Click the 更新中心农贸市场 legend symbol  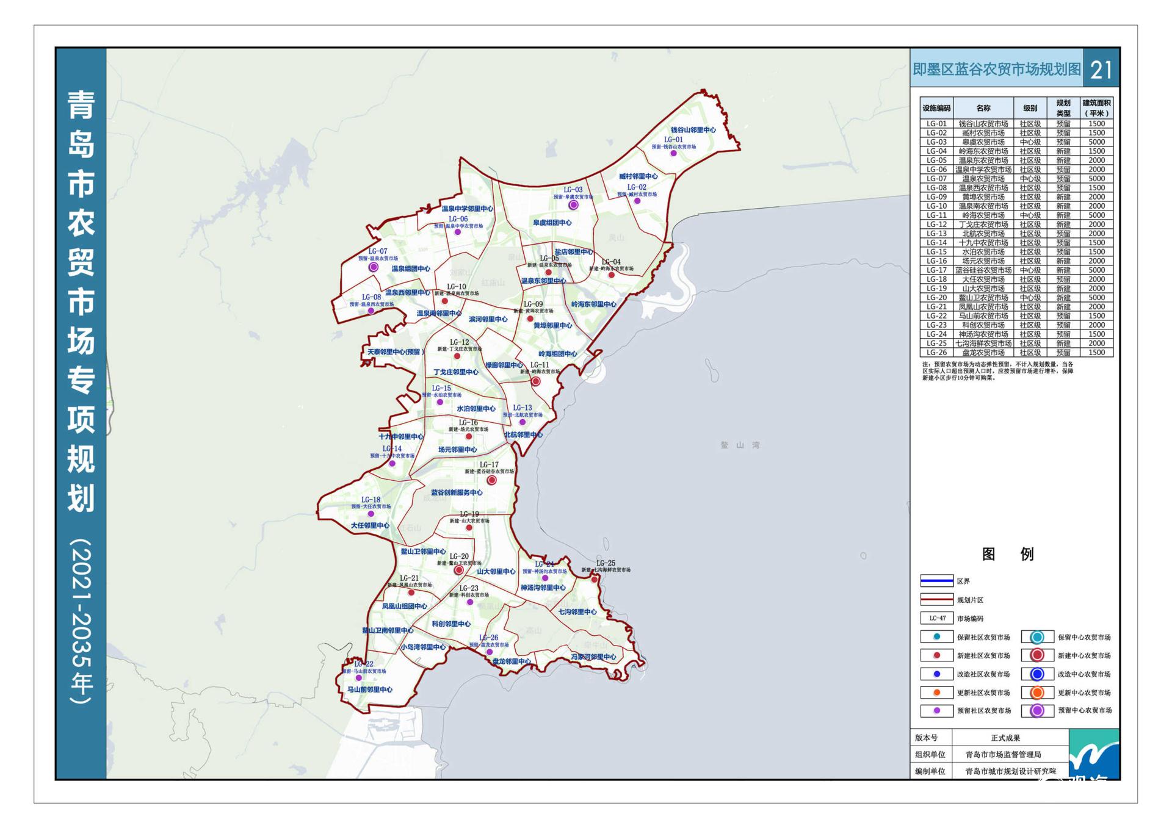click(x=1037, y=693)
